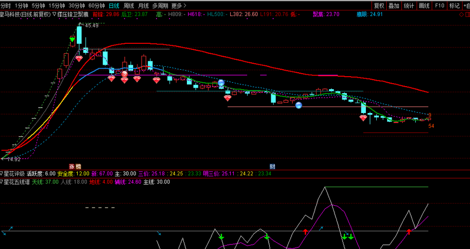470x249 pixels.
Task: Expand the 更多 more periods menu
Action: coord(178,5)
